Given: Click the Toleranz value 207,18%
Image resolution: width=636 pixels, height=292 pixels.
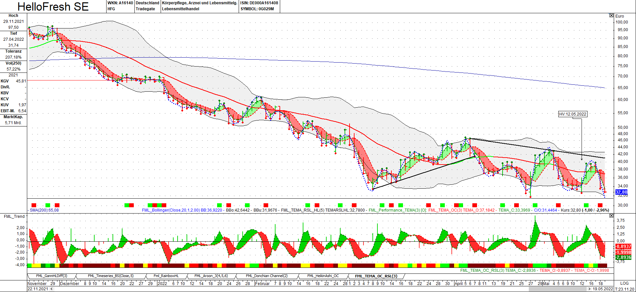Looking at the screenshot, I should coord(14,57).
